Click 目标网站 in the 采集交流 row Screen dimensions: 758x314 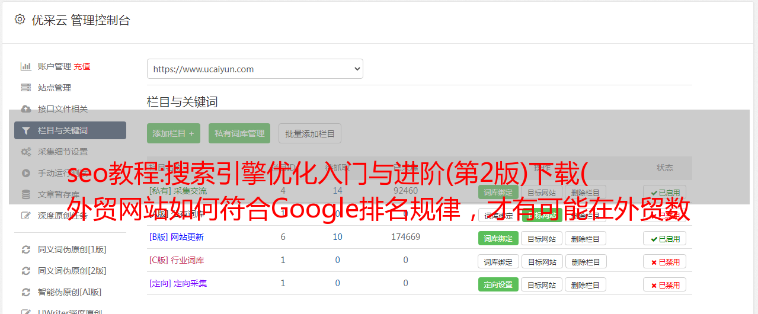542,192
